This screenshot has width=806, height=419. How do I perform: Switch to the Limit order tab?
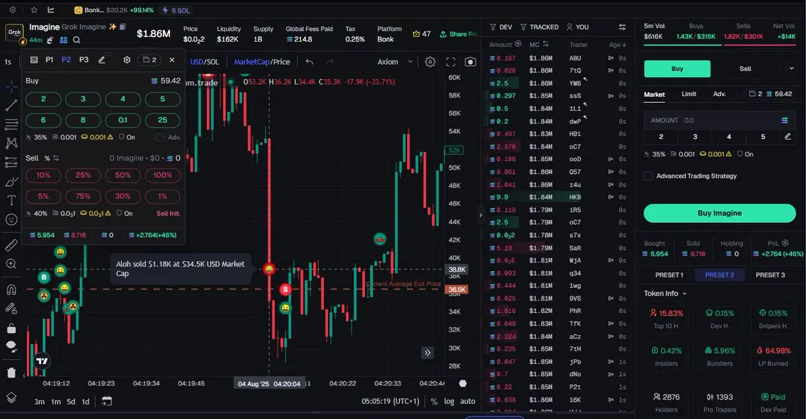(688, 95)
